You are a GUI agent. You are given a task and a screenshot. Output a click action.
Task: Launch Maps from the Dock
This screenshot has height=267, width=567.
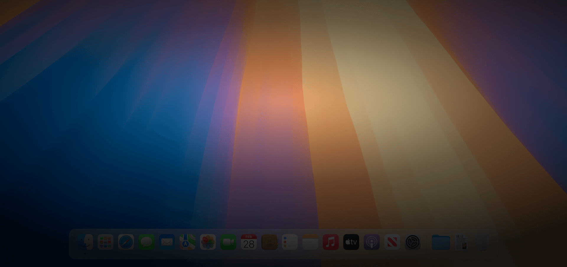pos(187,242)
